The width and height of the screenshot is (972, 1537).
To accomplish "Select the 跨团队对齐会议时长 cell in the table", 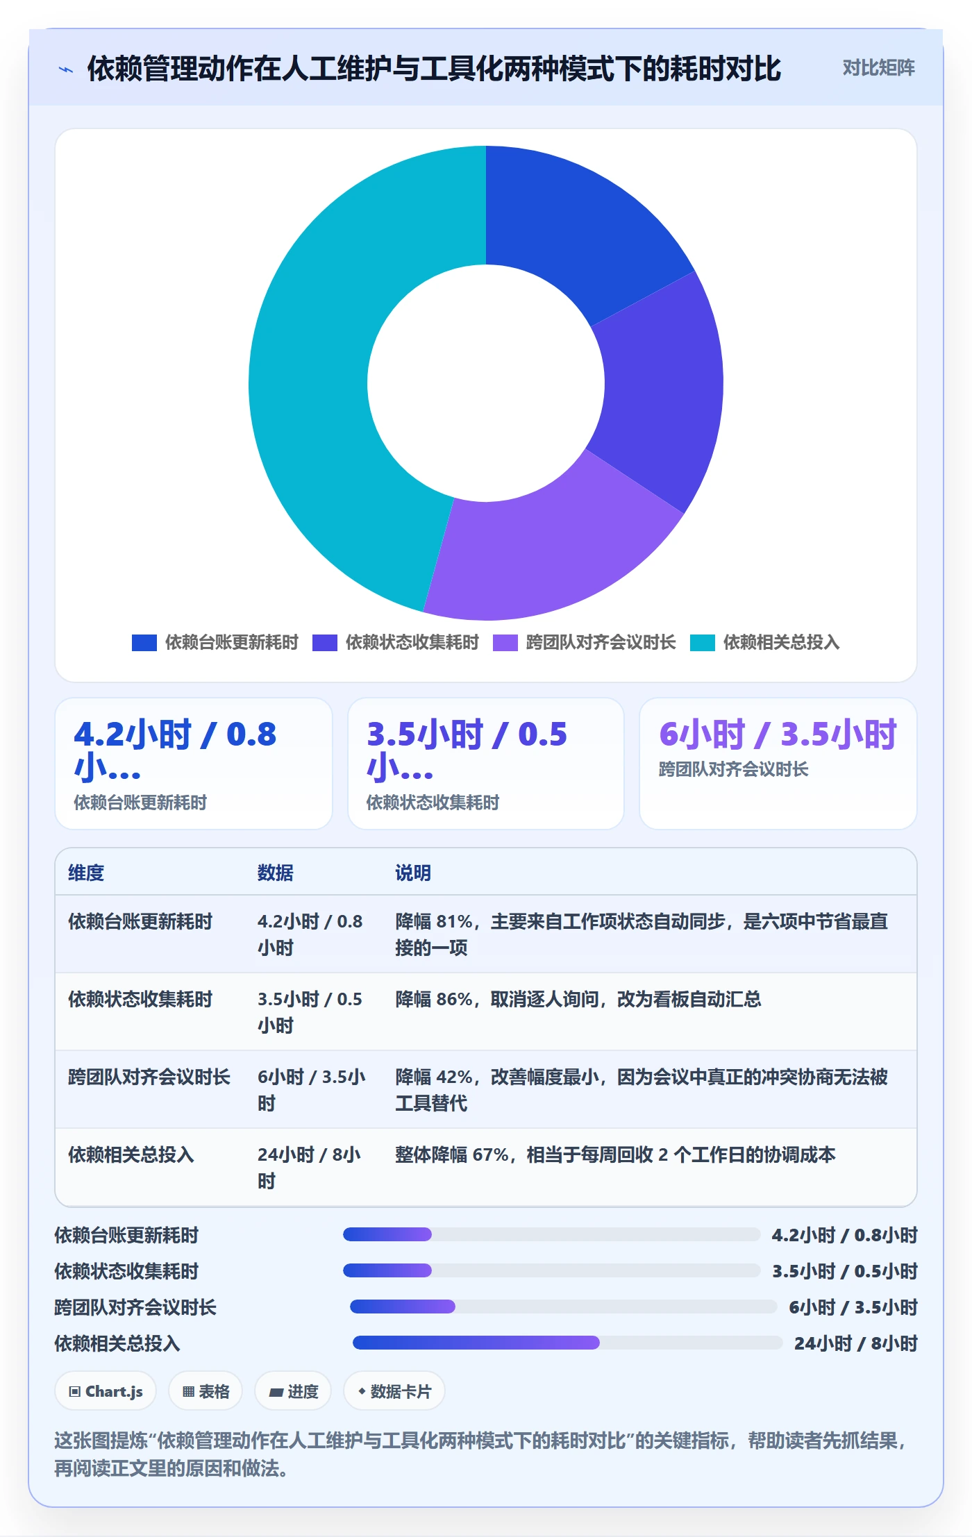I will coord(149,1077).
